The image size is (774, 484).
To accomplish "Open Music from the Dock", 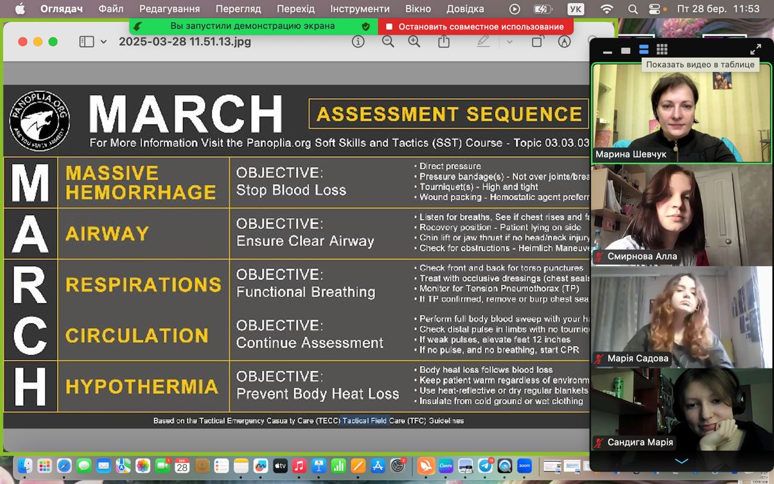I will 299,466.
